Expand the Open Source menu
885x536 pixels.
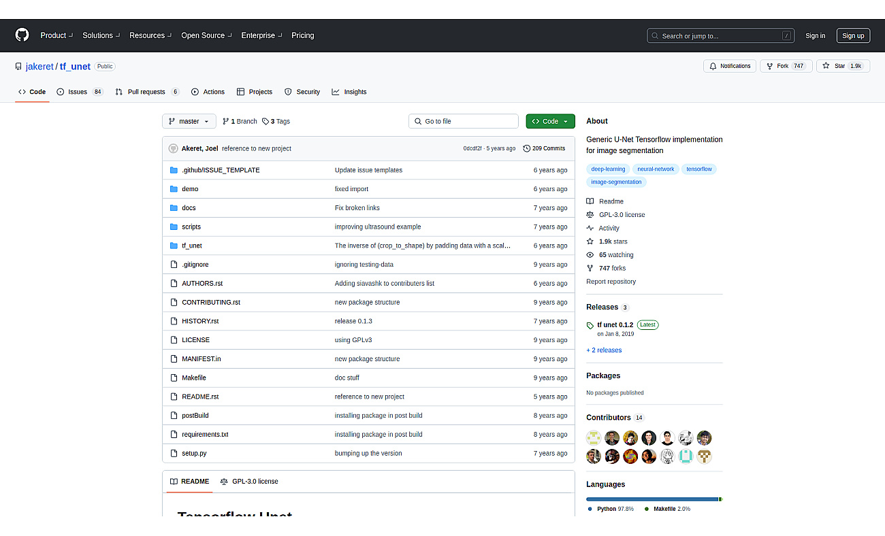[206, 35]
